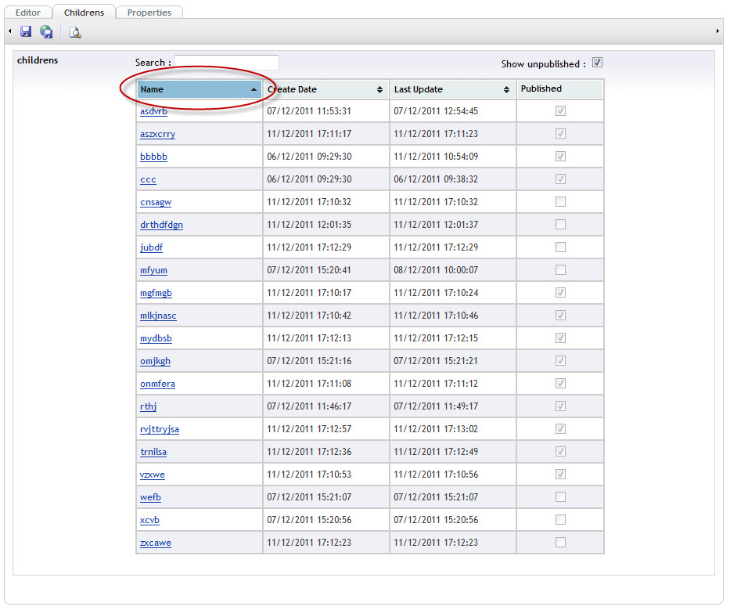This screenshot has height=610, width=730.
Task: Click last update "11/12/2011 17:10:56"
Action: click(x=436, y=475)
